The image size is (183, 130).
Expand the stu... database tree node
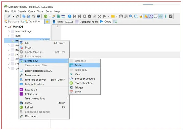pyautogui.click(x=9, y=64)
